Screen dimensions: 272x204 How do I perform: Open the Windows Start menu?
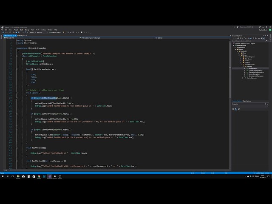tap(3, 176)
